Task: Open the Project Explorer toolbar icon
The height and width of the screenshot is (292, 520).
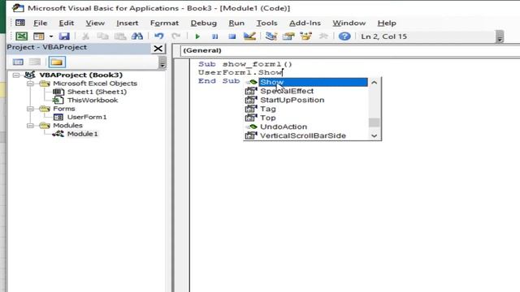Action: 271,36
